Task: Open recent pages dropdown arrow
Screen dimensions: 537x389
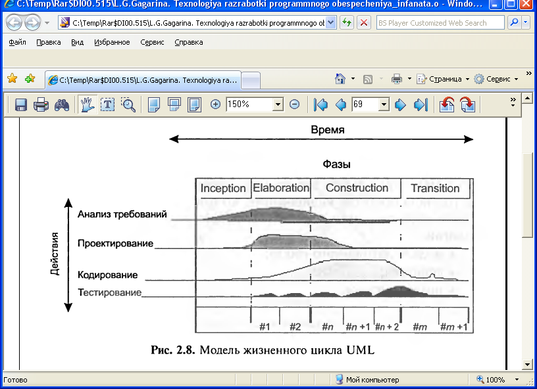Action: pos(47,23)
